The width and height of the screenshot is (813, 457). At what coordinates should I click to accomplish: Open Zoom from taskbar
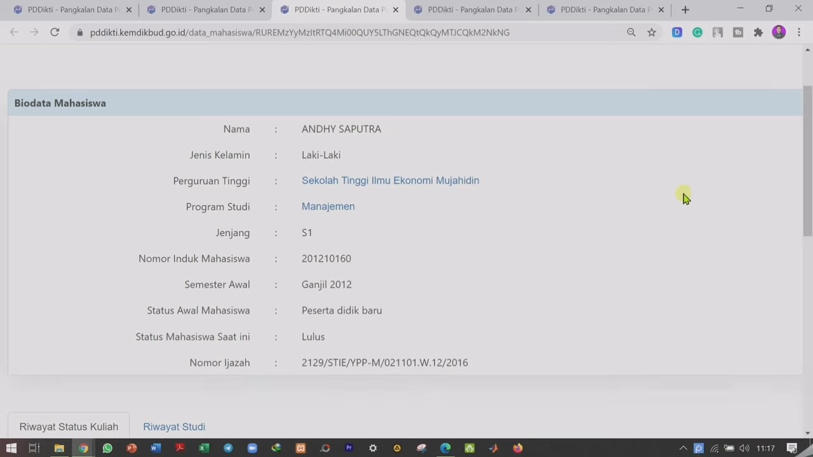252,448
